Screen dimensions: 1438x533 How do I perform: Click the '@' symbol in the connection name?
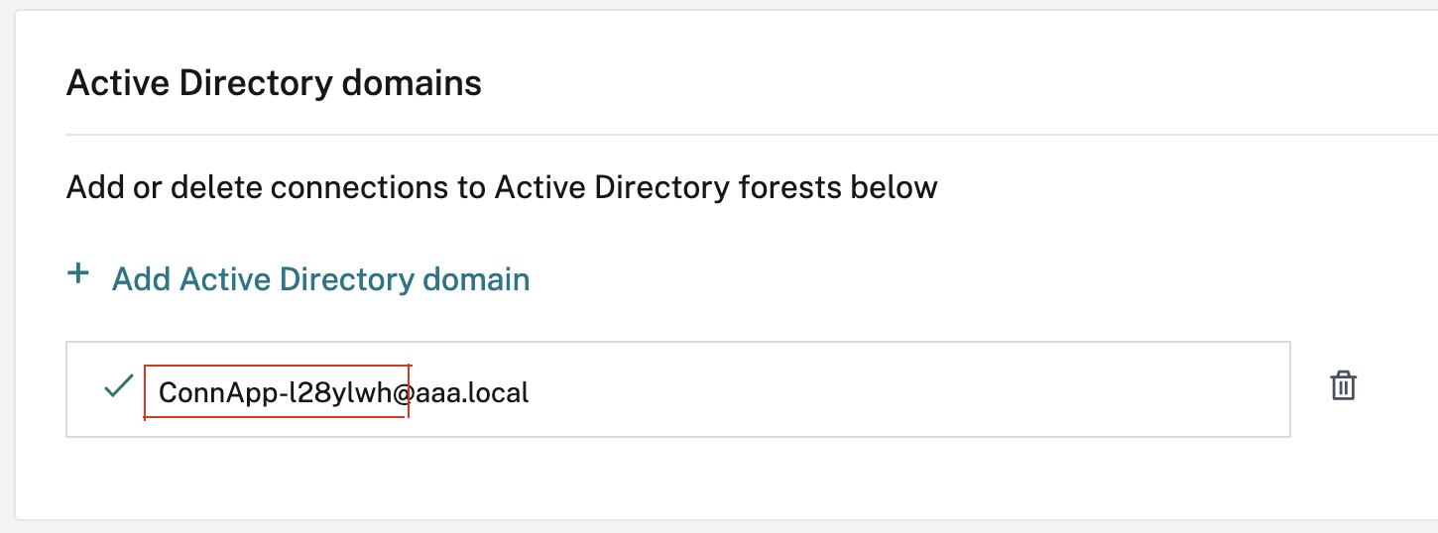click(x=403, y=393)
